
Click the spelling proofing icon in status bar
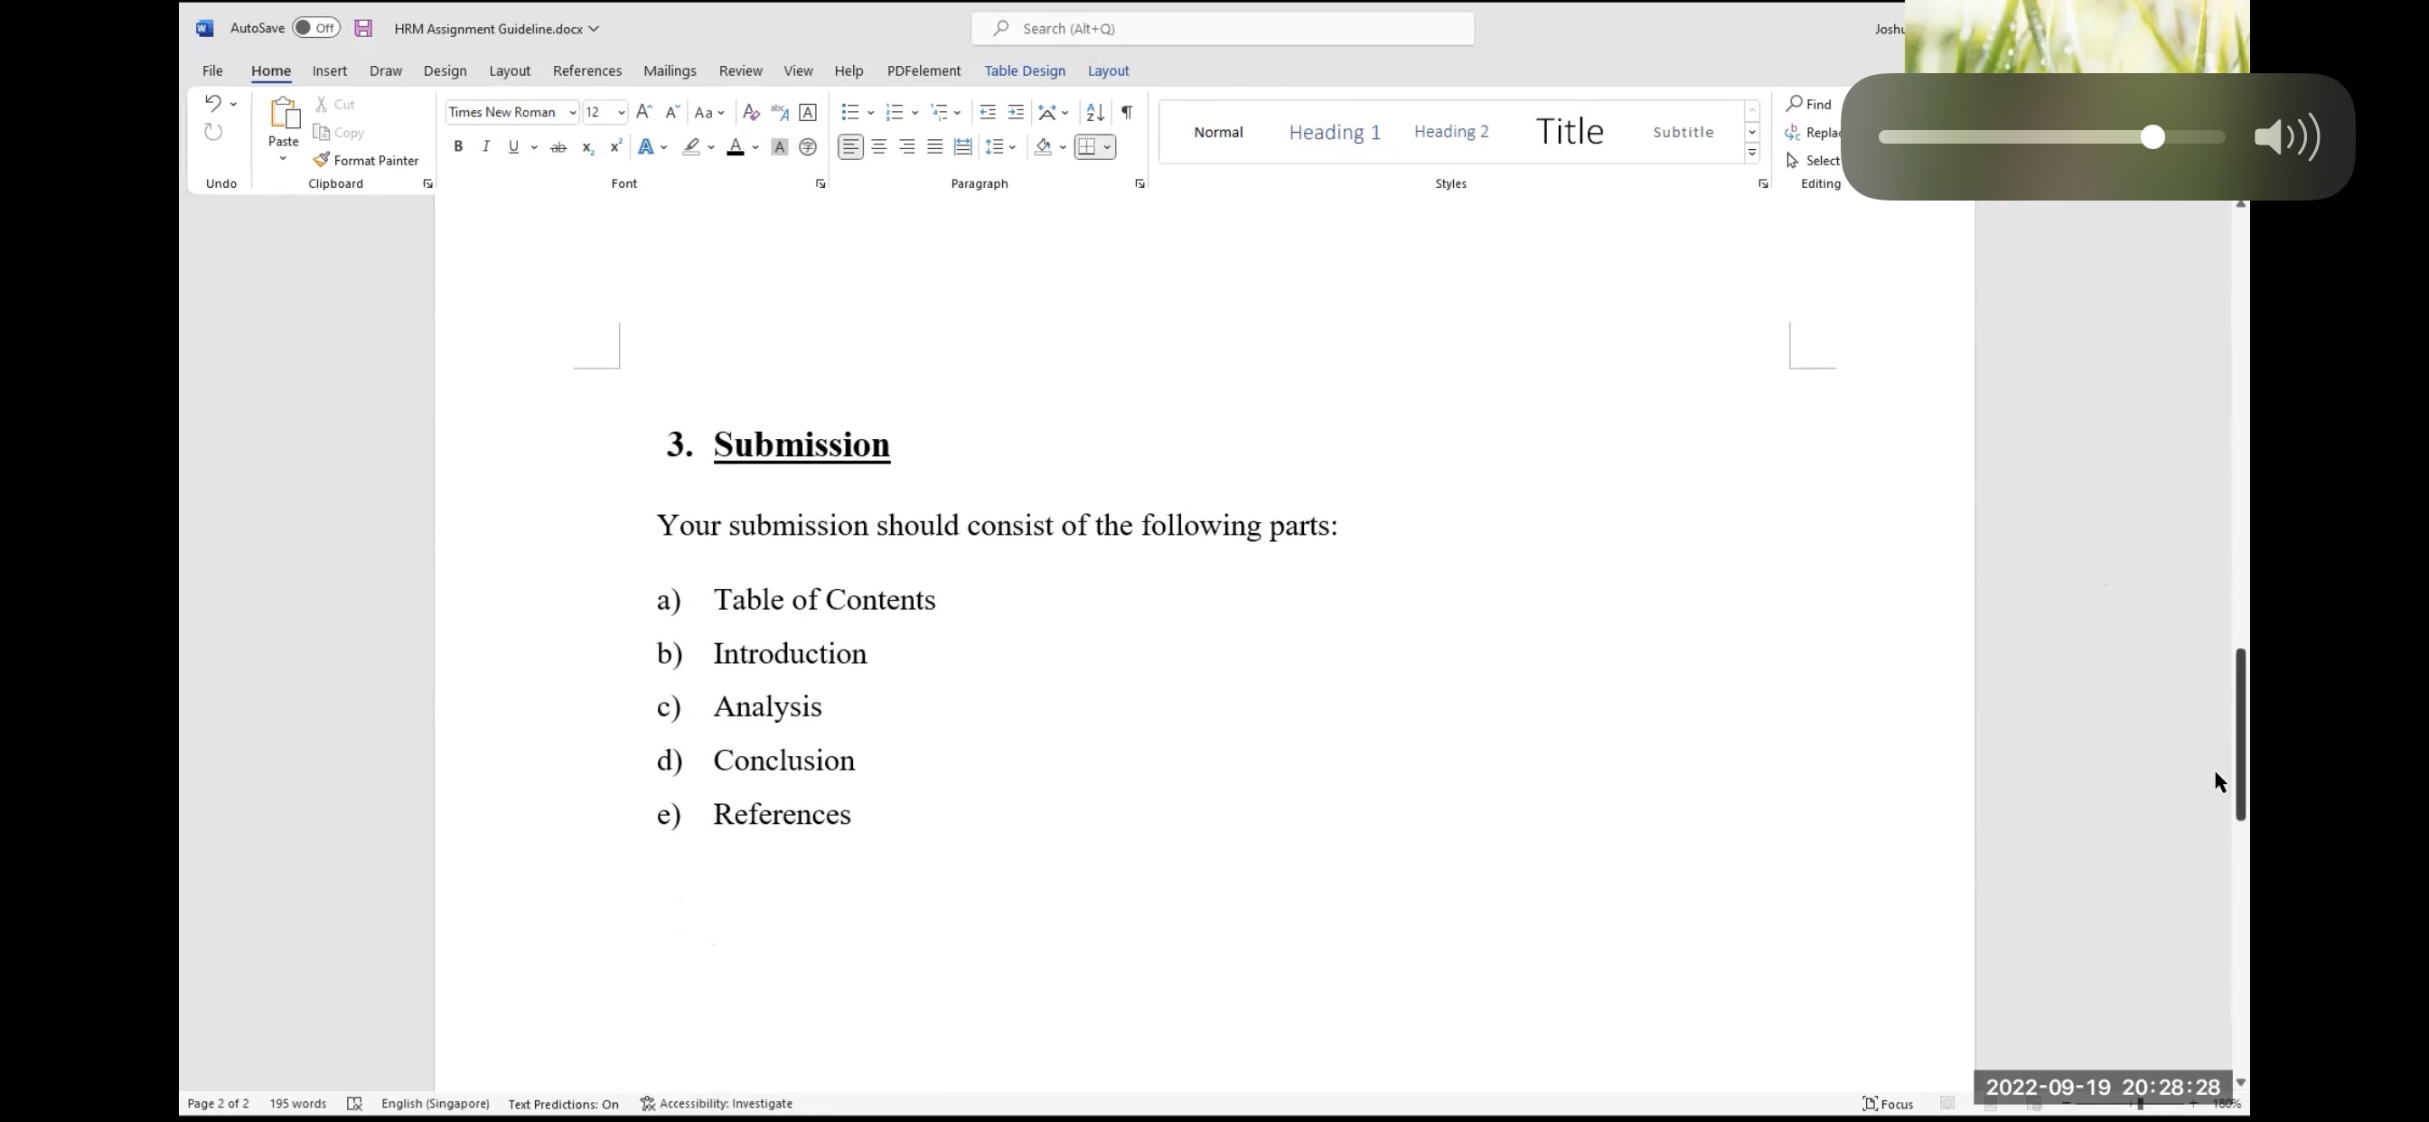[x=354, y=1104]
